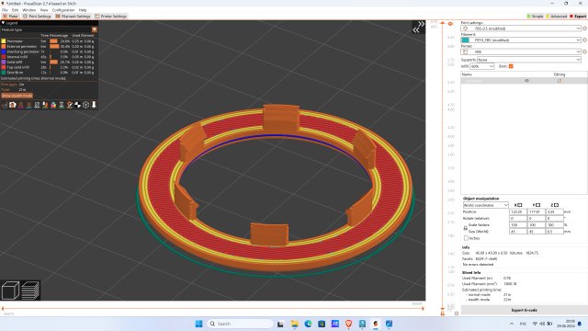Open Printer preset gear icon
Viewport: 588px width, 331px height.
point(584,51)
